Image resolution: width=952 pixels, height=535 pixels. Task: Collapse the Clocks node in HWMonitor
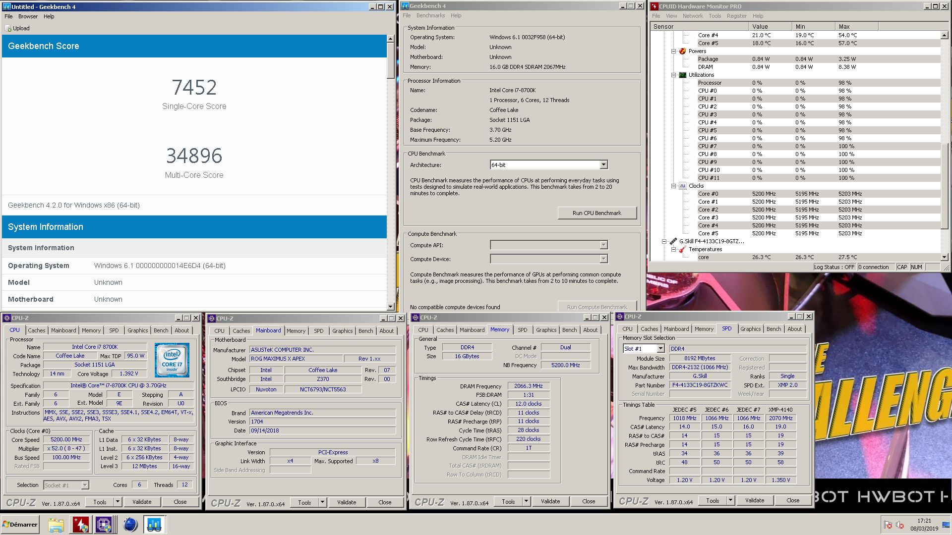click(673, 186)
